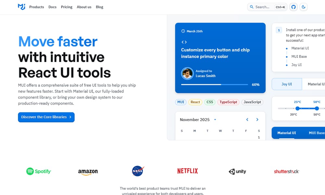Viewport: 325px width, 195px height.
Task: Switch to the Material UI tab
Action: (x=287, y=133)
